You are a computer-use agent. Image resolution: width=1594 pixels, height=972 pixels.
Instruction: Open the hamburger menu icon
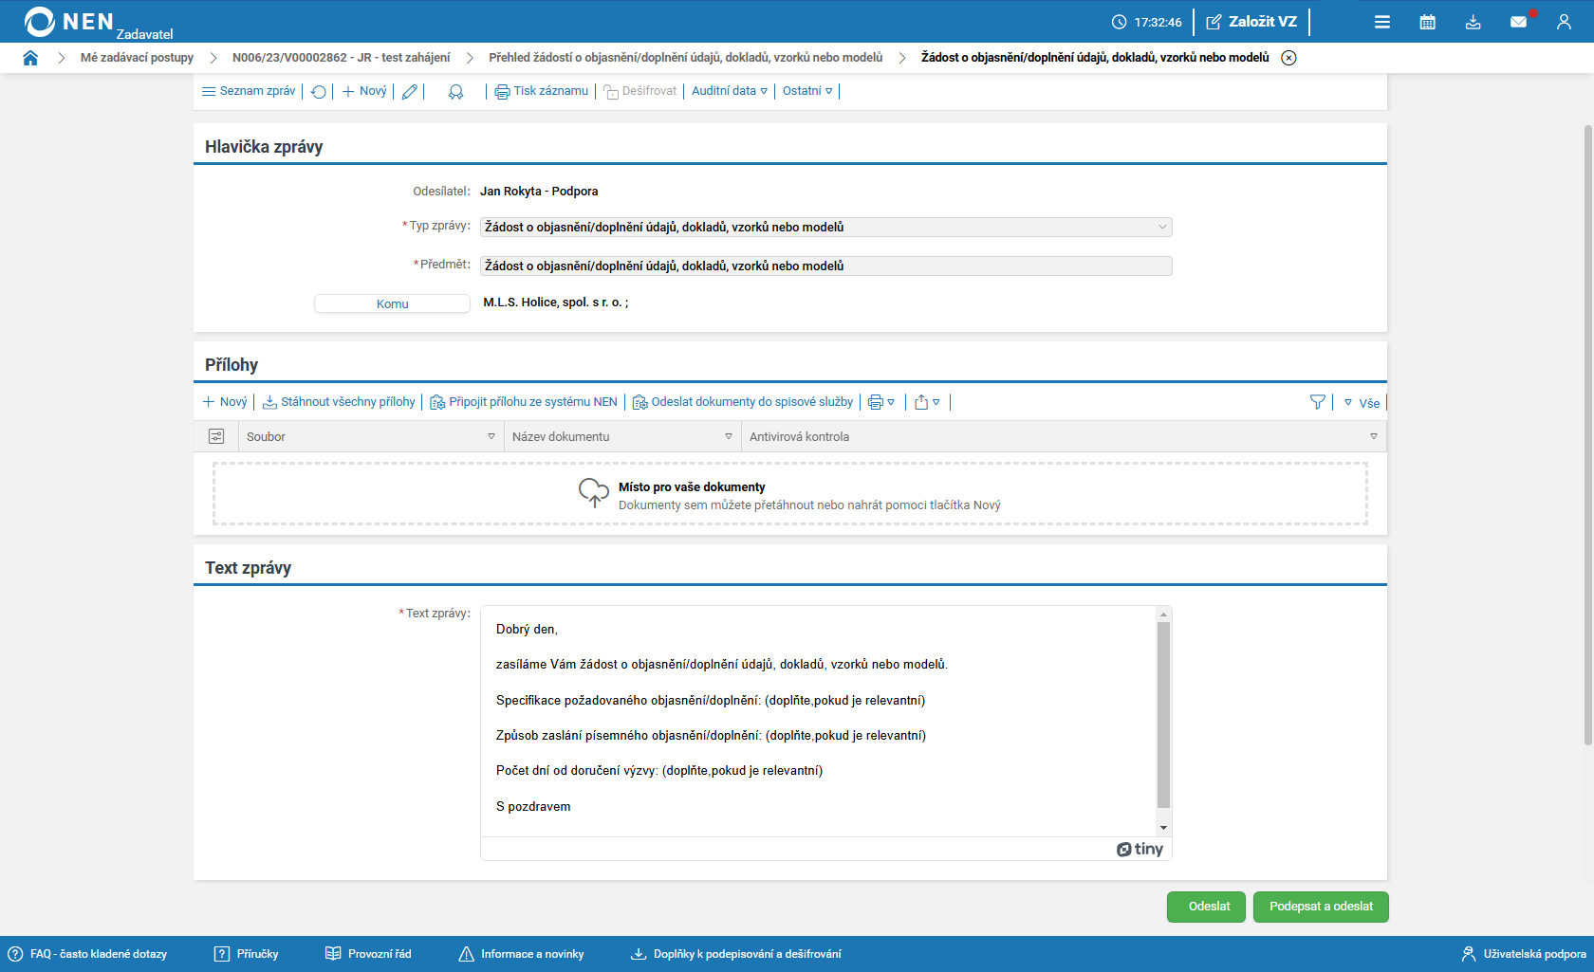1381,22
